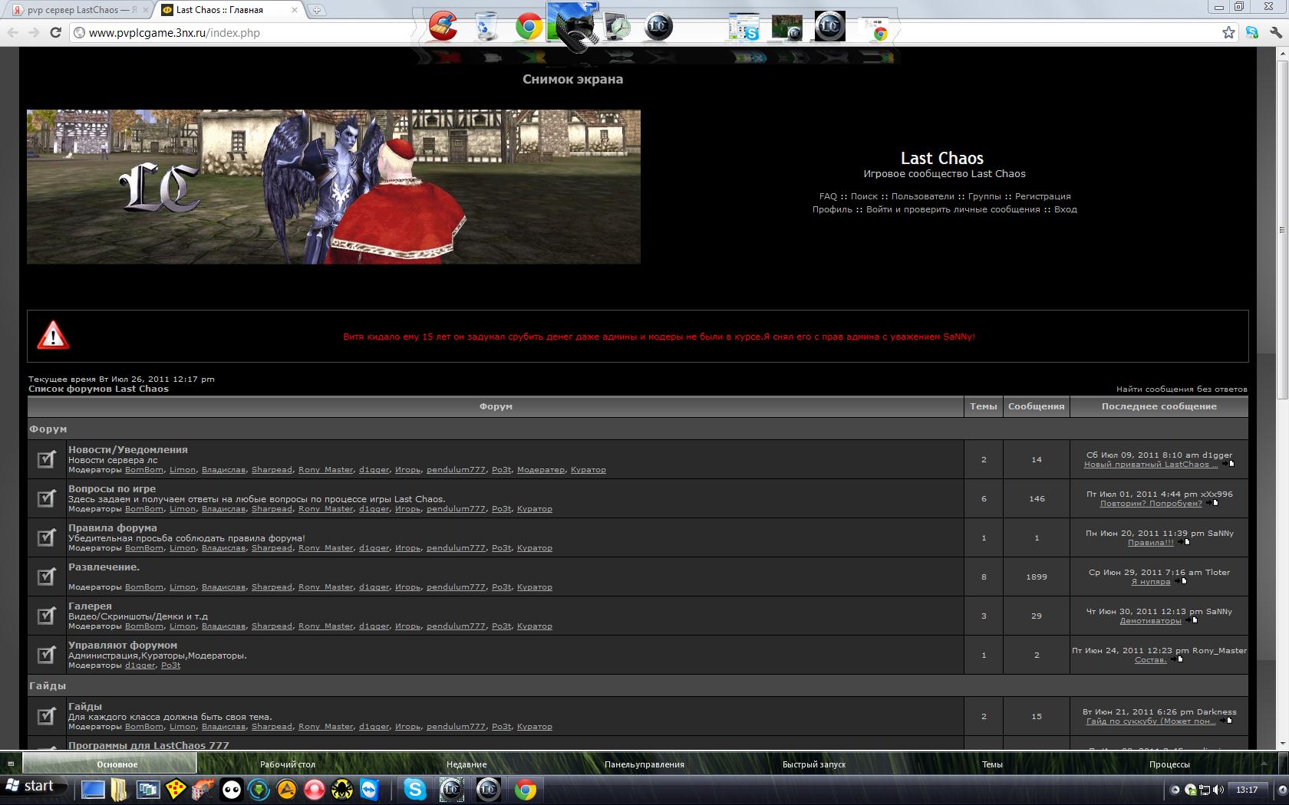Viewport: 1289px width, 805px height.
Task: Click the Skype extension icon in Chrome toolbar
Action: click(x=1252, y=33)
